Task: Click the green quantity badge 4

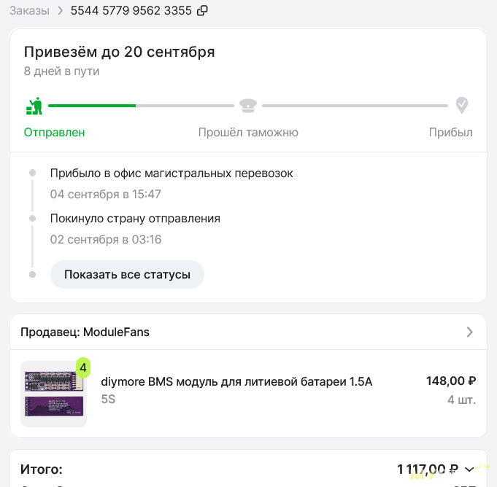Action: click(x=83, y=367)
